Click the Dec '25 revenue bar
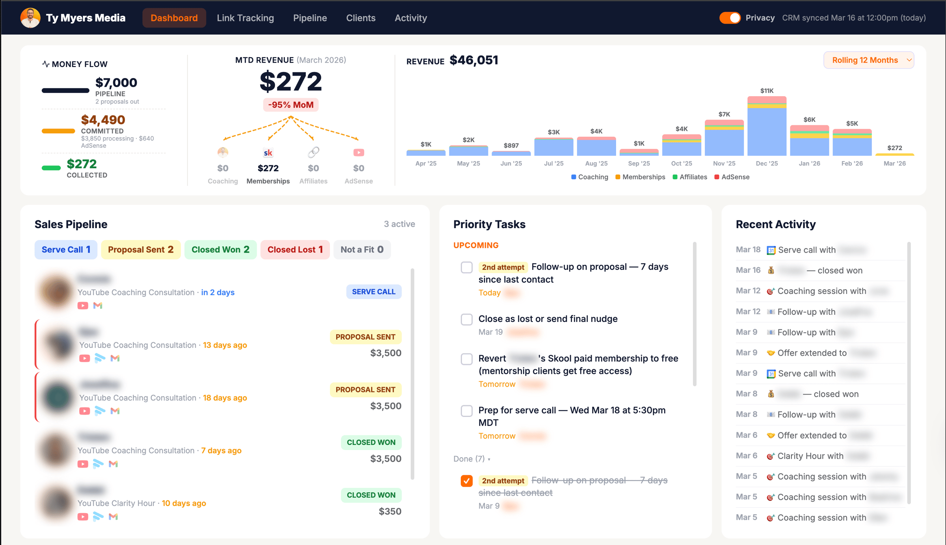This screenshot has width=946, height=545. (767, 126)
